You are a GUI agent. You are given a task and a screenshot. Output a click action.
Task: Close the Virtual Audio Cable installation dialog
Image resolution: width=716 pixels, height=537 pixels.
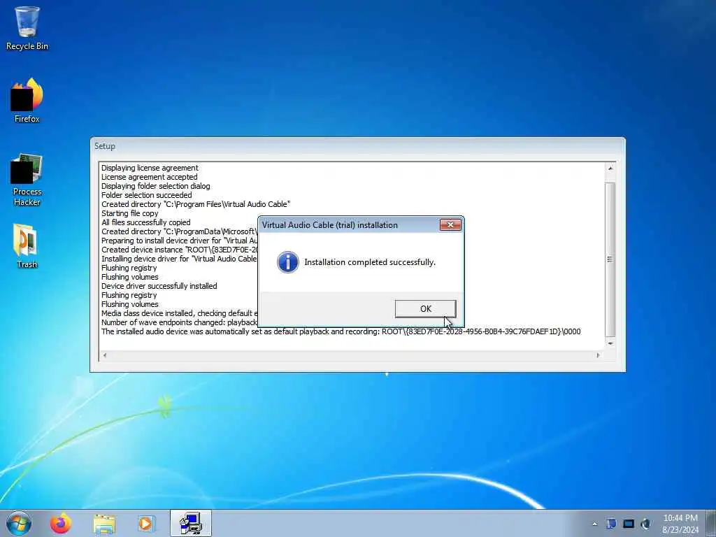coord(450,224)
